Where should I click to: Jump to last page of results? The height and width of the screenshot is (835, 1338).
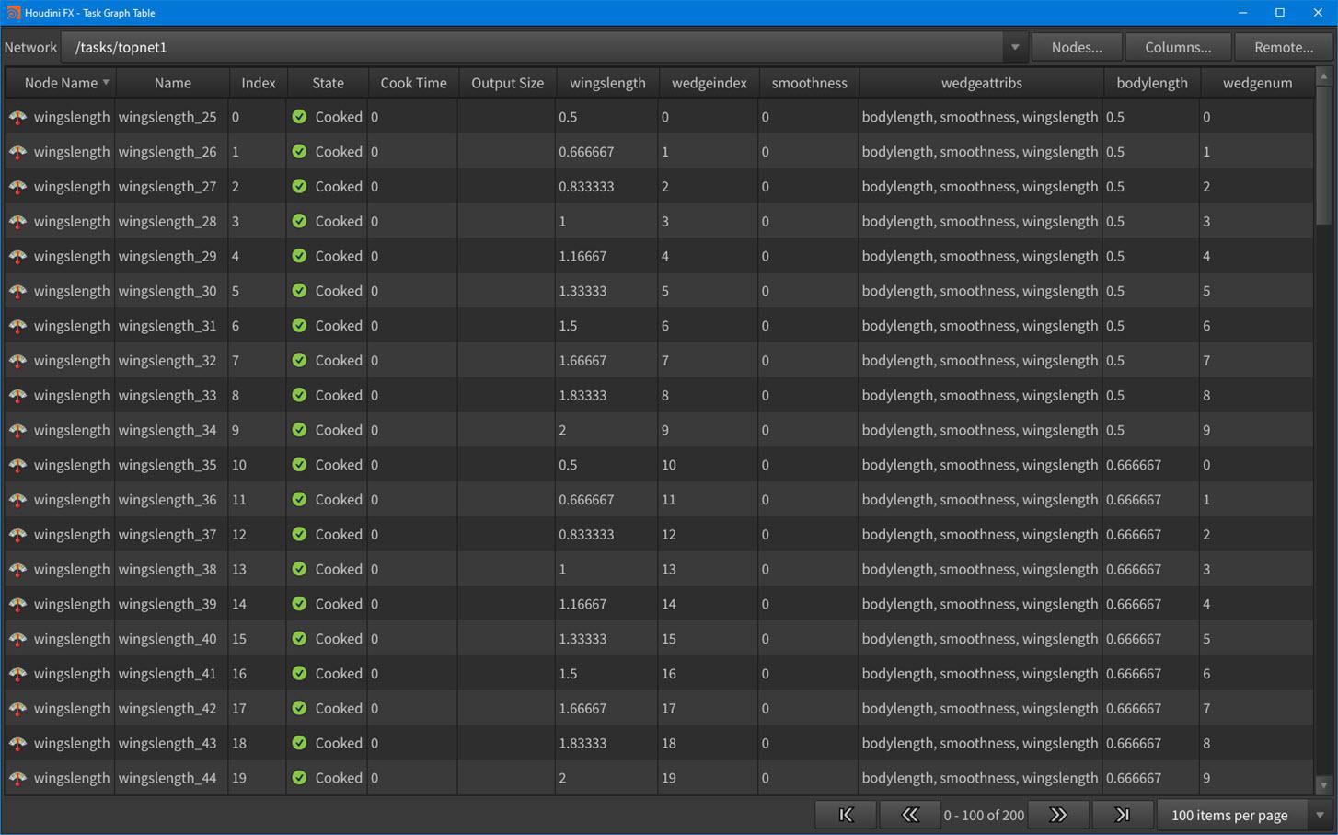[x=1122, y=815]
